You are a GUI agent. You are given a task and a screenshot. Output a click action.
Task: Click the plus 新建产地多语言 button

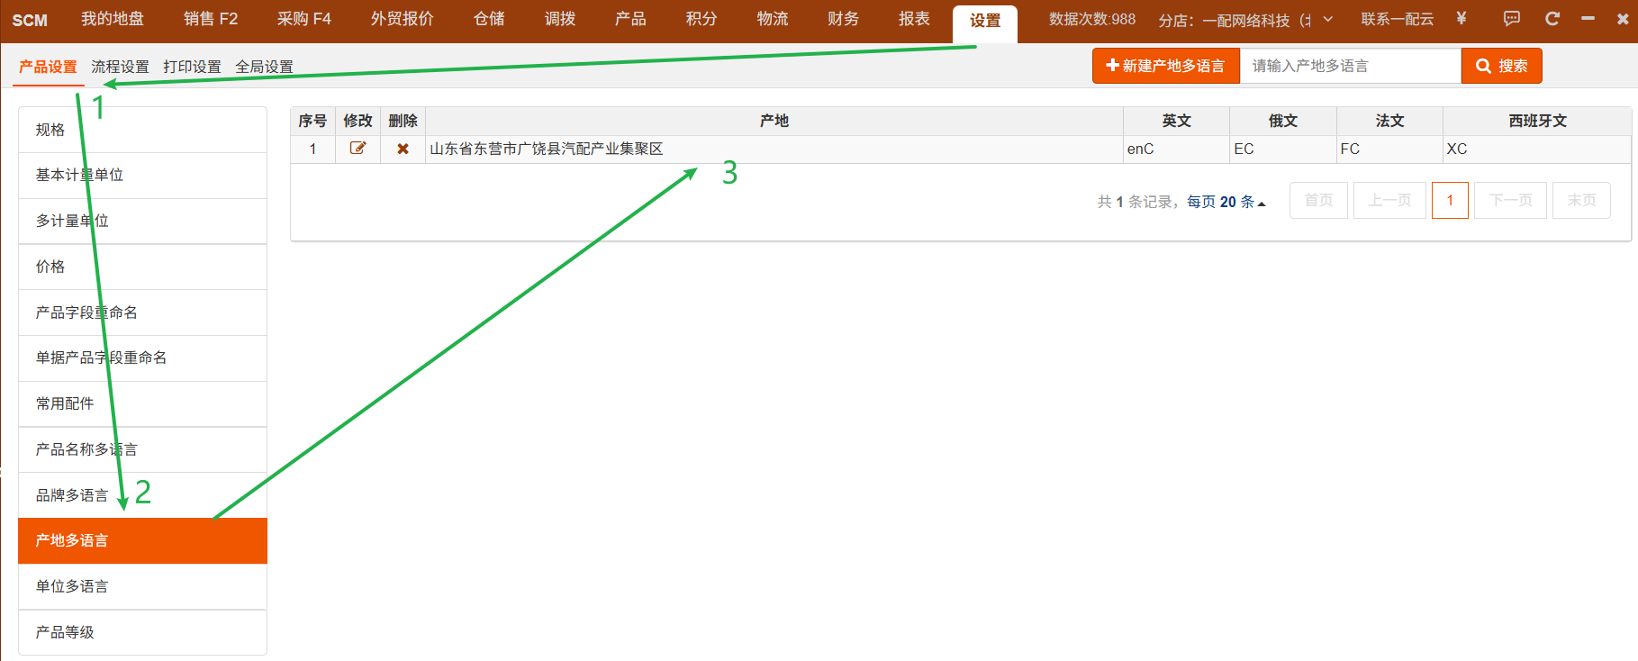[x=1166, y=66]
